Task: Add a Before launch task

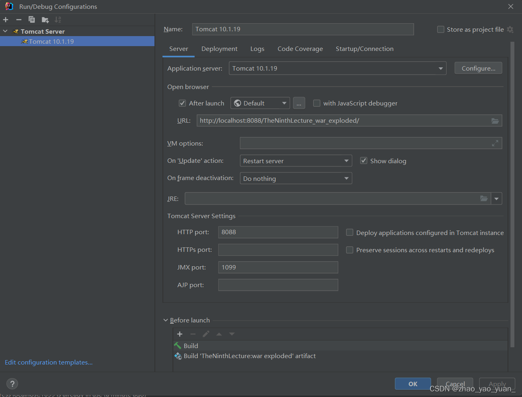Action: [x=180, y=334]
